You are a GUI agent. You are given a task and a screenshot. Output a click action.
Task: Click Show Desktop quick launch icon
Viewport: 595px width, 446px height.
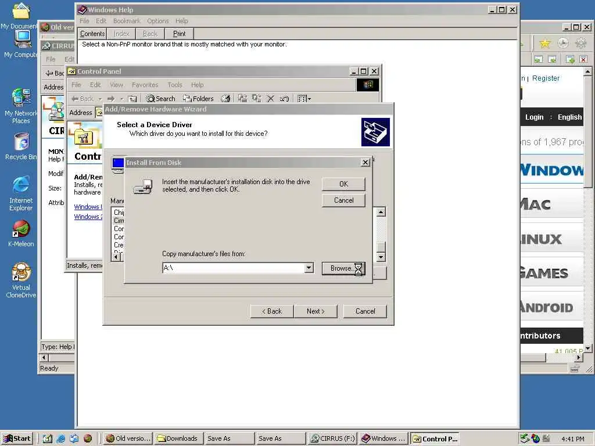coord(47,438)
